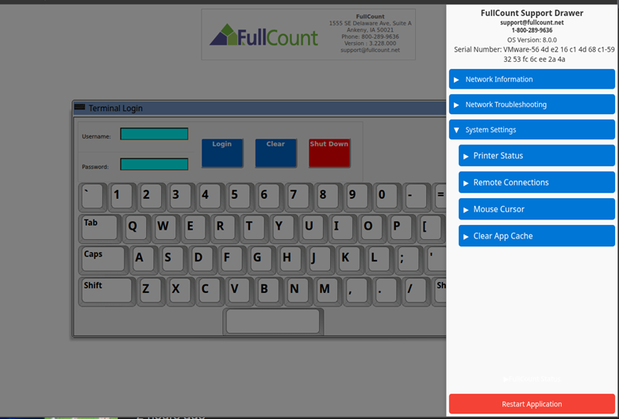
Task: Tap the E key
Action: (195, 228)
